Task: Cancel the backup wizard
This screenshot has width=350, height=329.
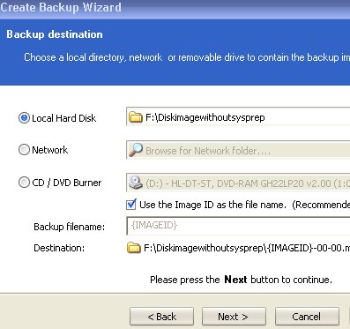Action: [x=307, y=317]
